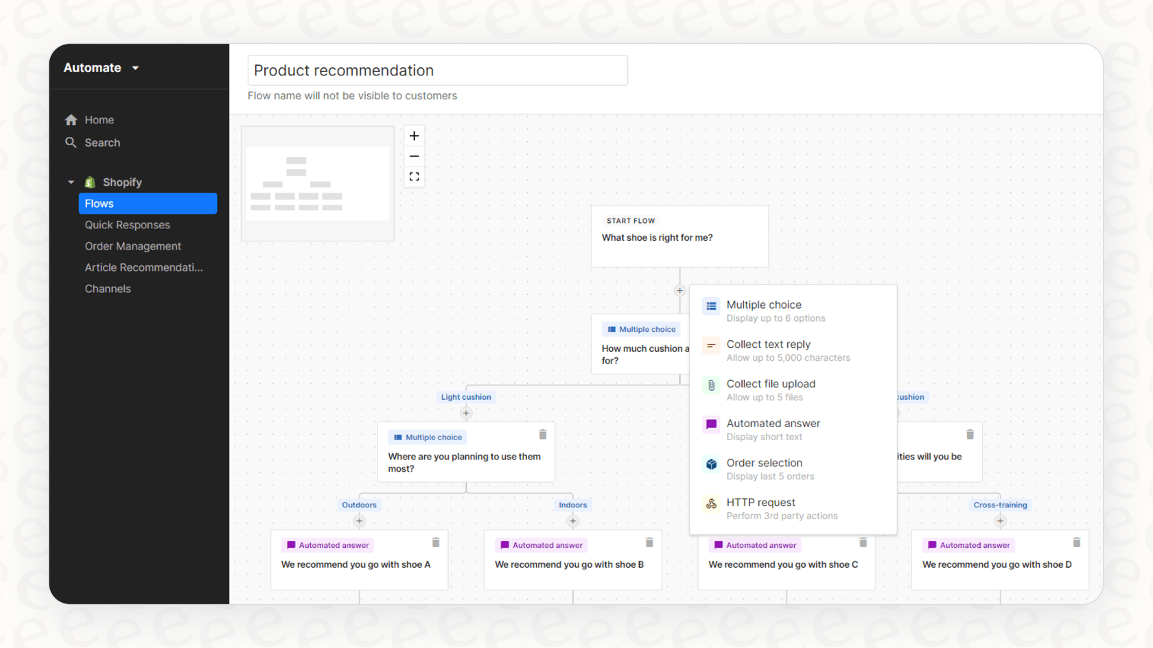Screen dimensions: 1153x648
Task: Click the zoom in button
Action: pos(414,135)
